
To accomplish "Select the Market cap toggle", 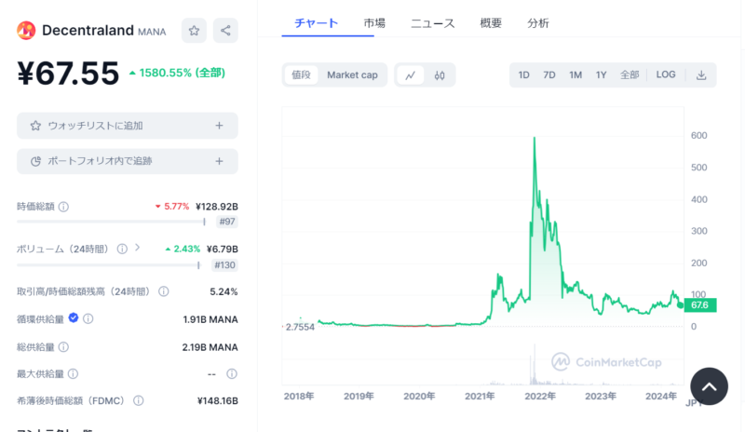I will point(352,75).
